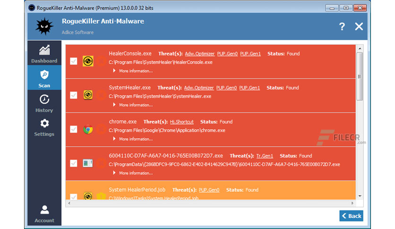395x229 pixels.
Task: Click the chrome.exe file name
Action: [123, 122]
